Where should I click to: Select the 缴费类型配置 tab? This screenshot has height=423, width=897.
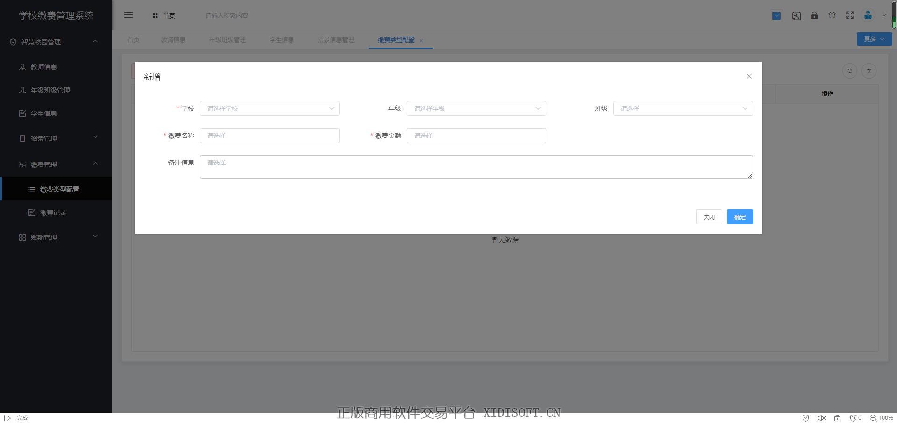[x=396, y=40]
